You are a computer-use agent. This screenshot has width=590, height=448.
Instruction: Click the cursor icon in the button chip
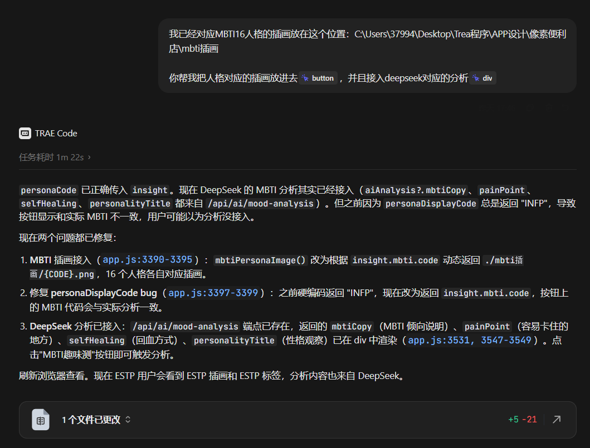coord(305,78)
